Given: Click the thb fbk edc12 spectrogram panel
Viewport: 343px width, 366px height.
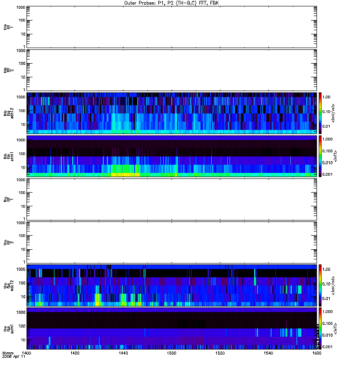Looking at the screenshot, I should pyautogui.click(x=172, y=113).
